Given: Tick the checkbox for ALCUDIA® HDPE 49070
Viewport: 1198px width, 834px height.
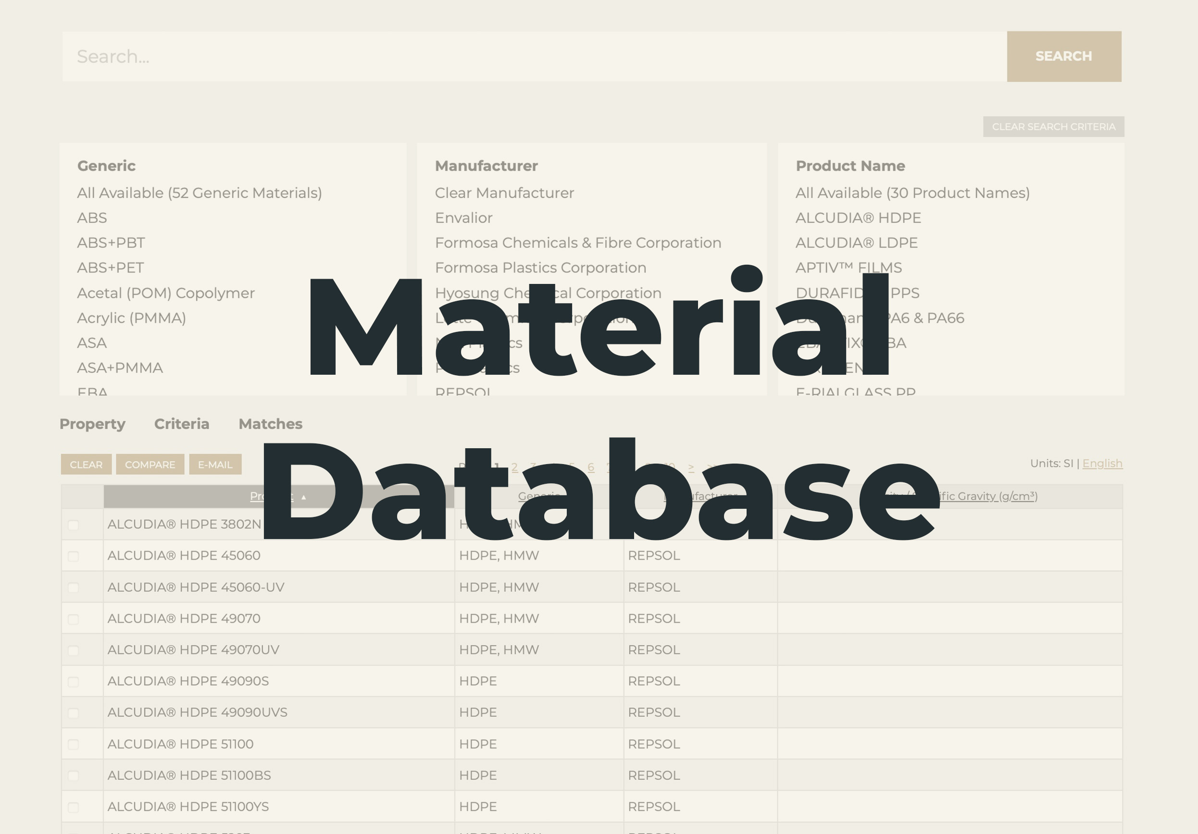Looking at the screenshot, I should 73,619.
